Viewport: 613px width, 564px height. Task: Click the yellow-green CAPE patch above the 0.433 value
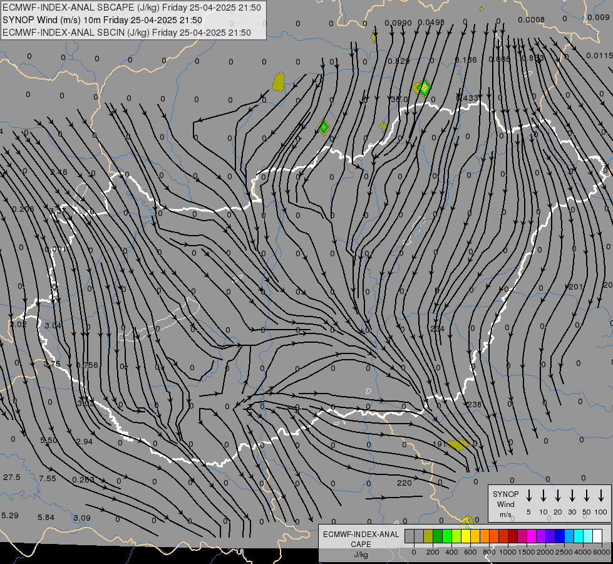(x=423, y=88)
